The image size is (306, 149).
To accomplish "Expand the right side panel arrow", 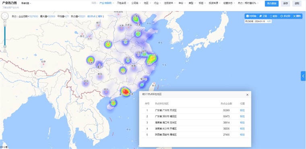I will (303, 76).
